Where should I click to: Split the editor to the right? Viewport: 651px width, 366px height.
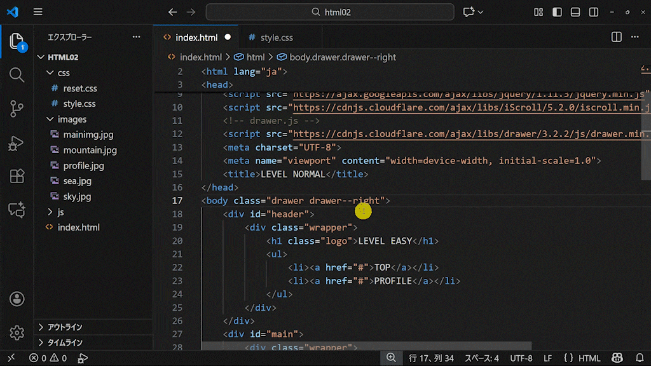point(616,37)
